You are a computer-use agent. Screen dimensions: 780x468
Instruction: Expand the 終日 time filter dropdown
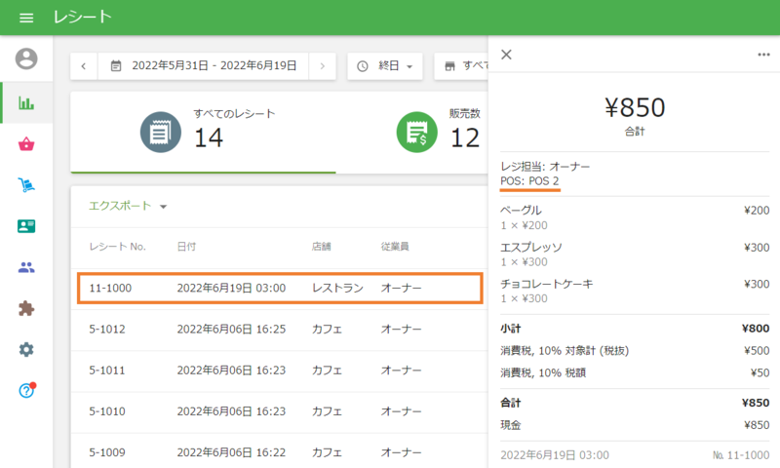point(385,66)
